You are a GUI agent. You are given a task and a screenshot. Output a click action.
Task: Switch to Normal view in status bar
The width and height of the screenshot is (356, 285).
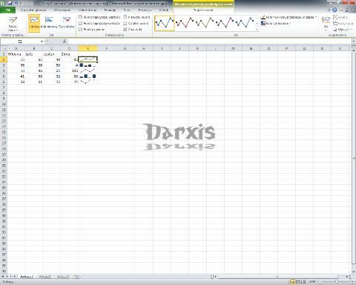click(x=292, y=282)
